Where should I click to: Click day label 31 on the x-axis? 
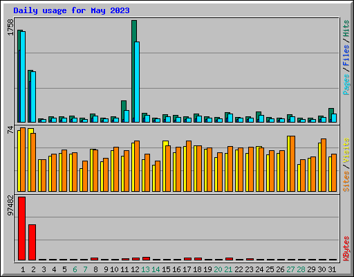click(x=332, y=269)
